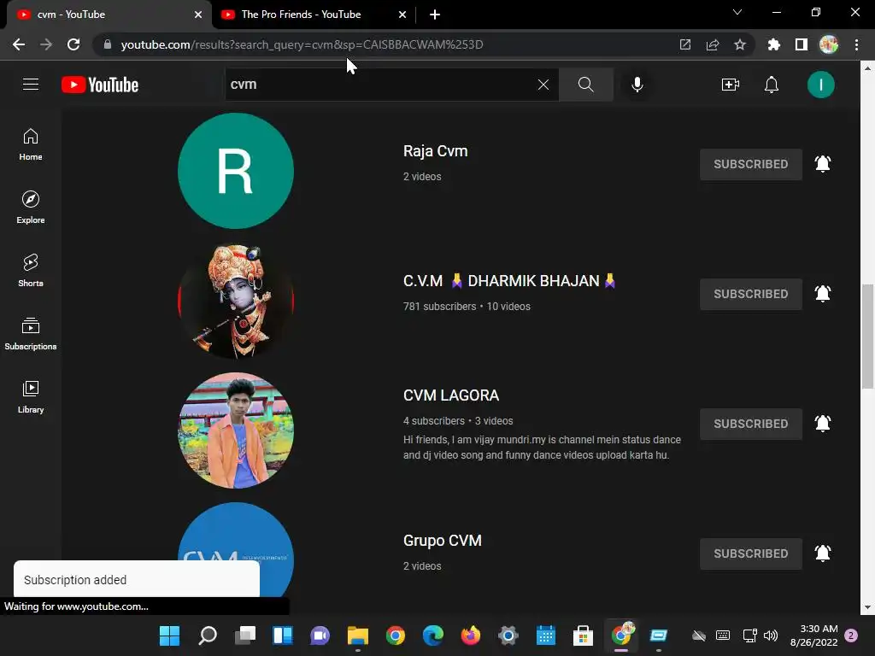Click the CVM LAGORA channel description text

(542, 448)
